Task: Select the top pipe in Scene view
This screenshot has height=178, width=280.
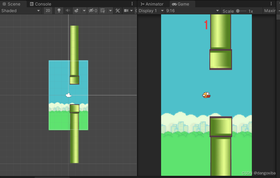Action: 74,55
